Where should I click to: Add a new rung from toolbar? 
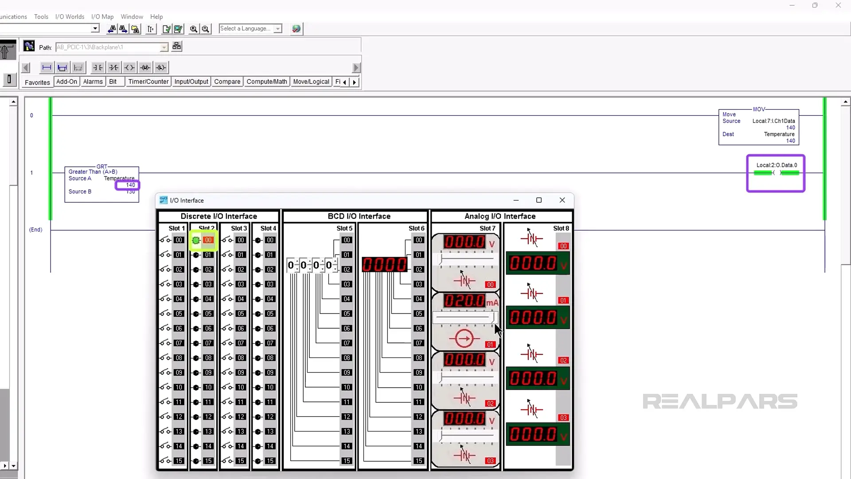(47, 67)
